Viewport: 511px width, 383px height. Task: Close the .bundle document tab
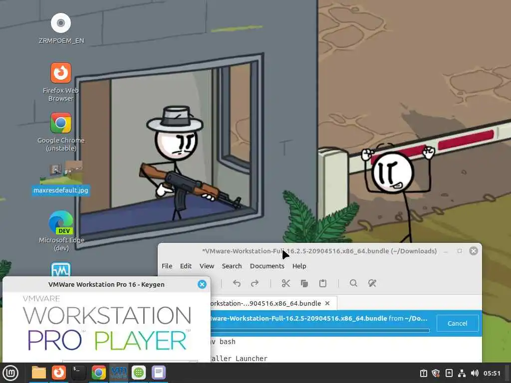(x=327, y=303)
